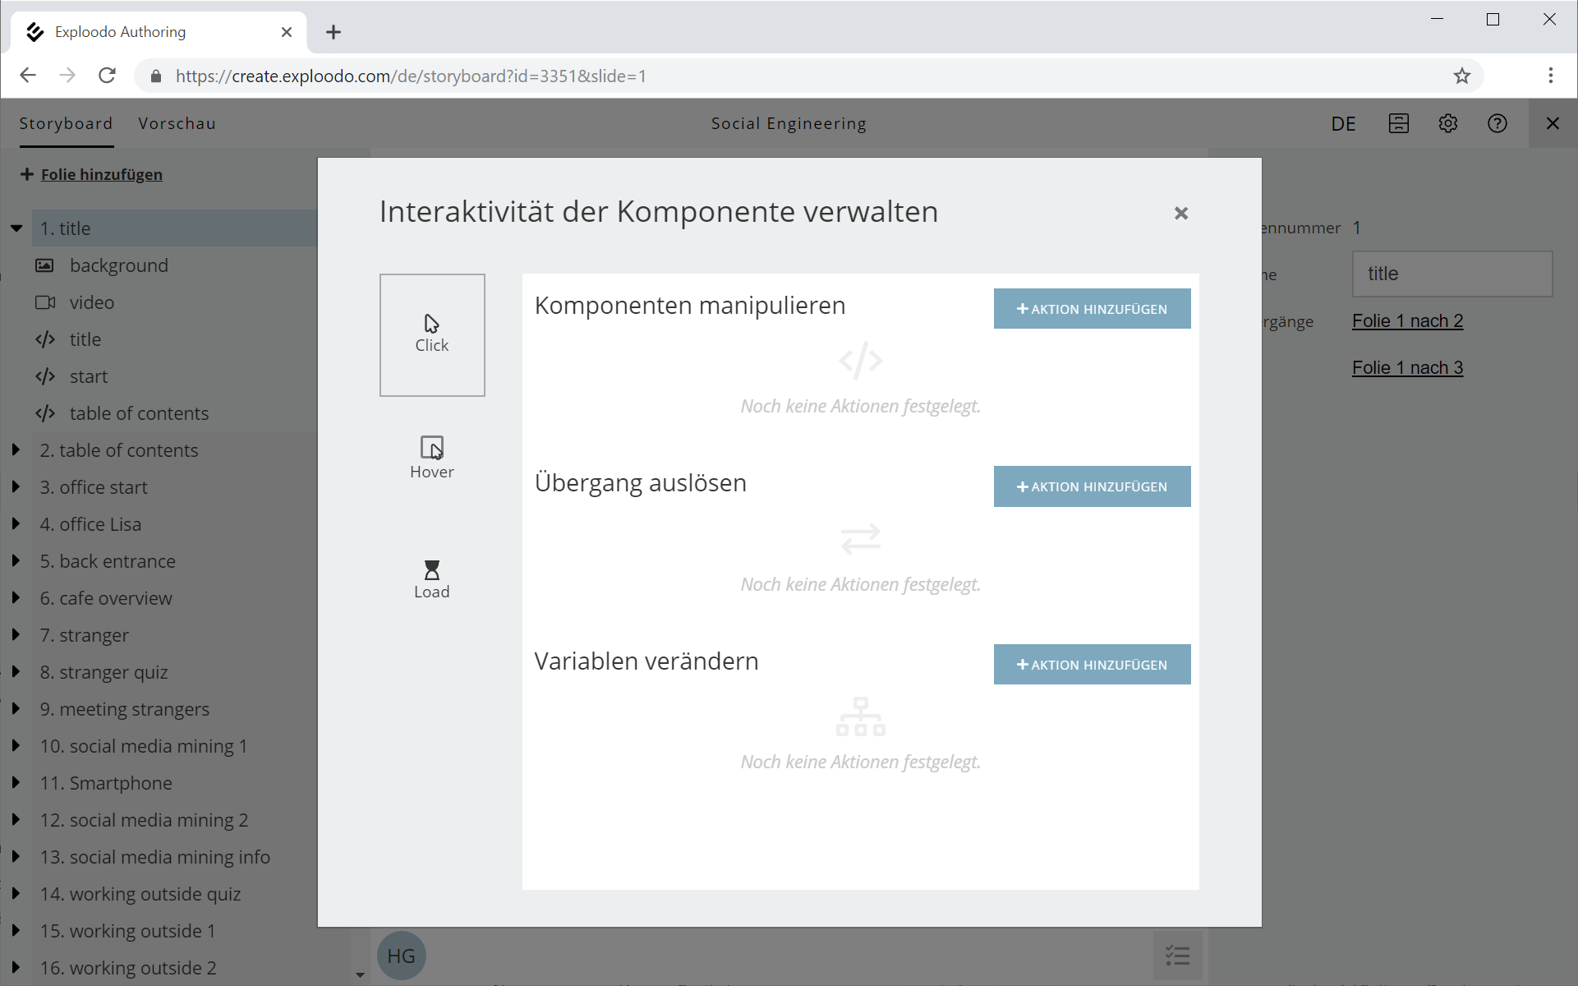This screenshot has height=986, width=1578.
Task: Add action under Komponenten manipulieren
Action: (1092, 309)
